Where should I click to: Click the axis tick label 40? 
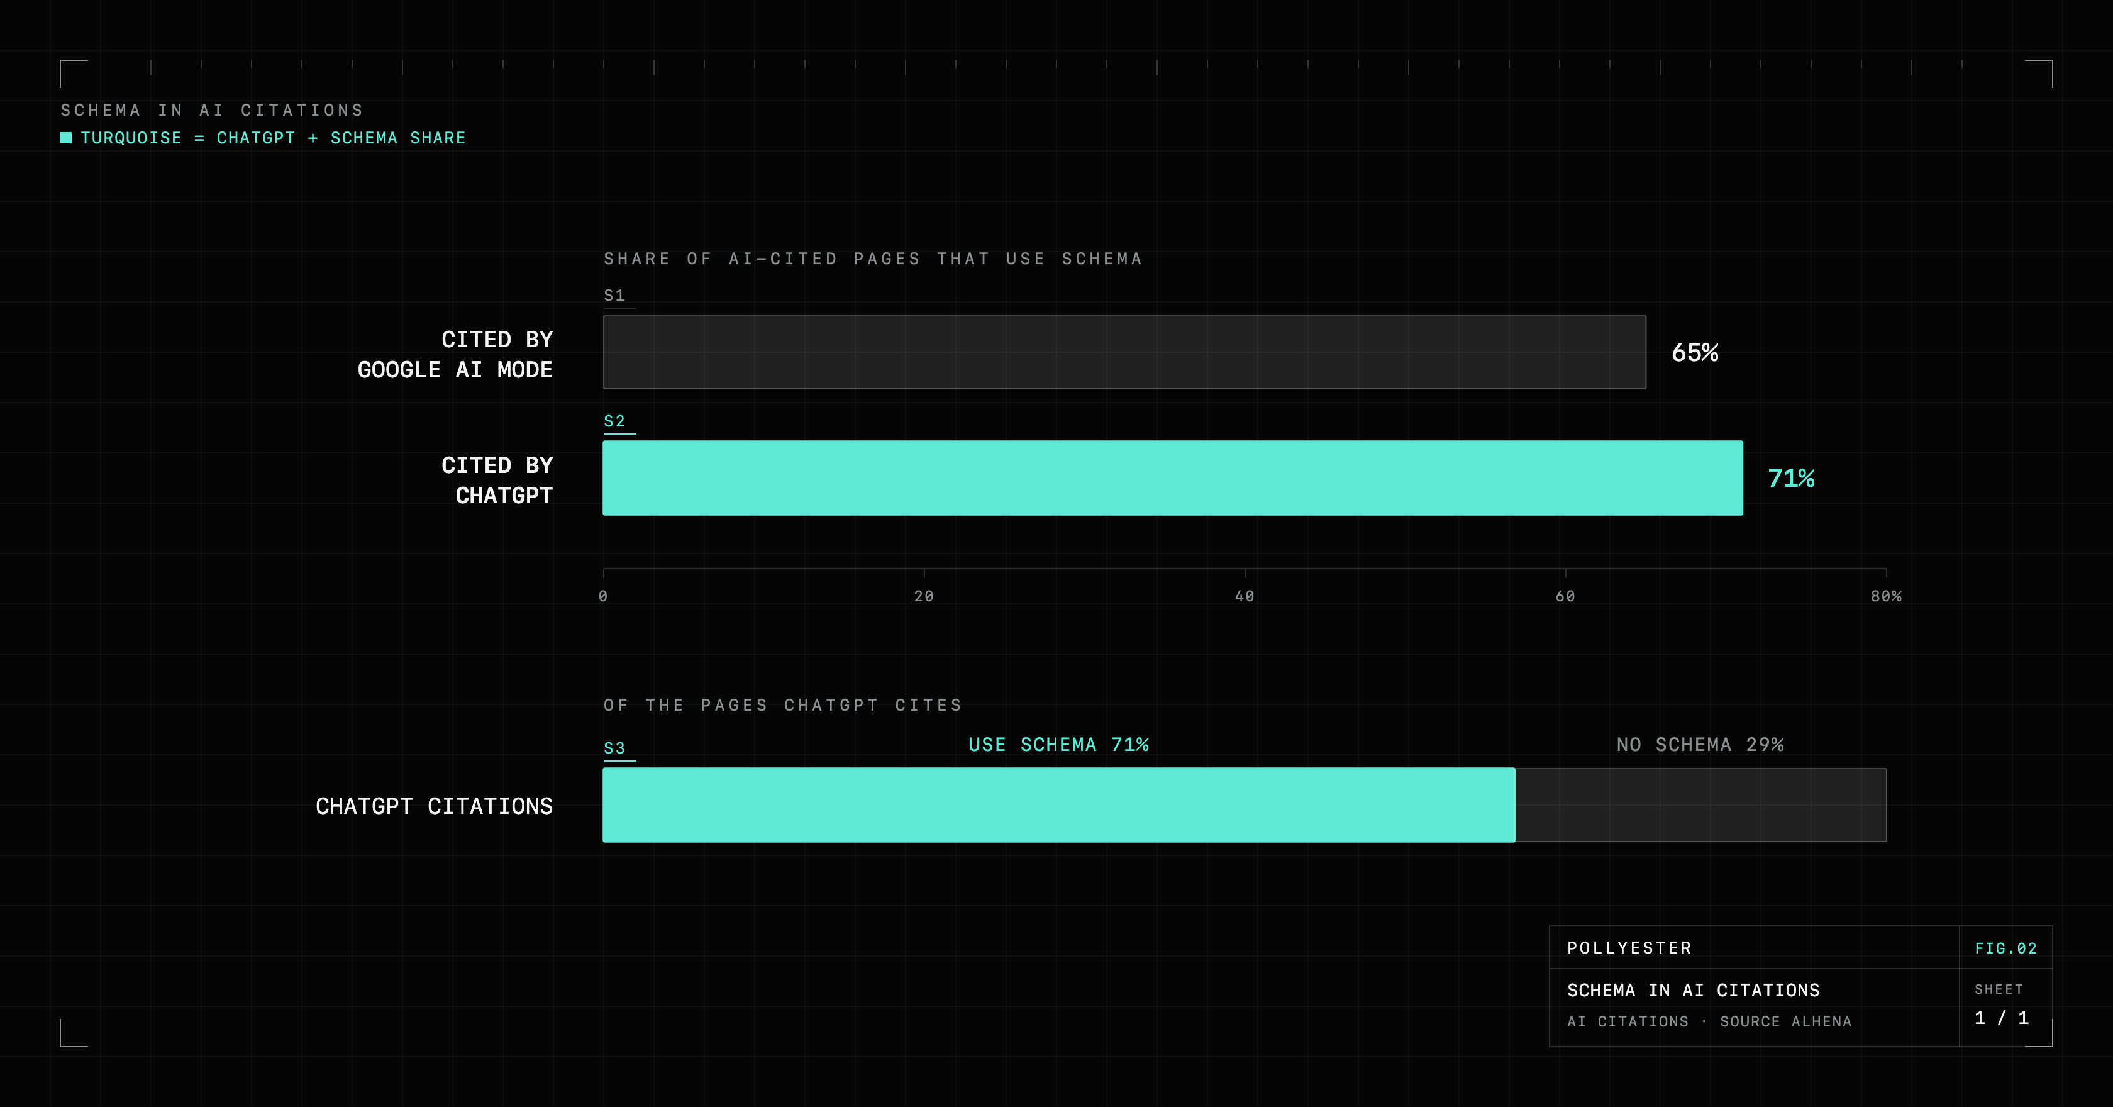(1245, 596)
